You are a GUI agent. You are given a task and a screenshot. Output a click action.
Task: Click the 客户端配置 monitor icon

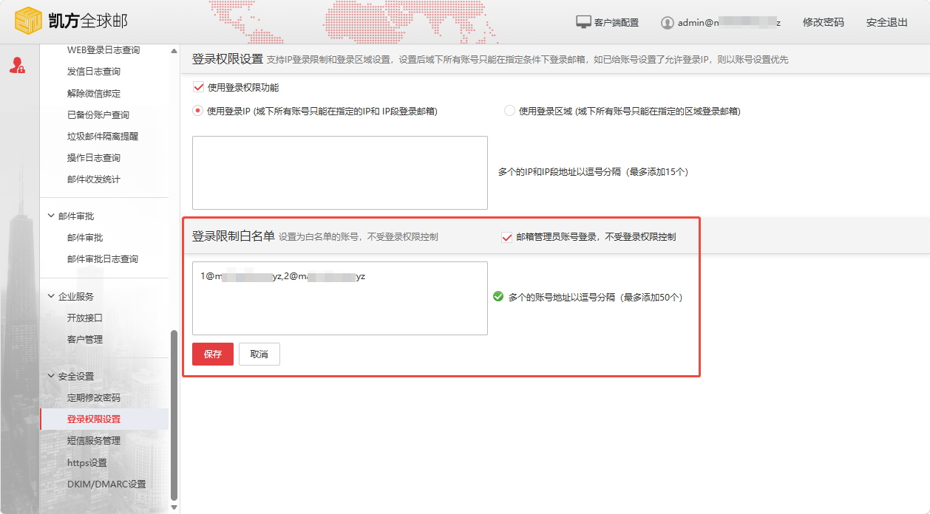(583, 22)
